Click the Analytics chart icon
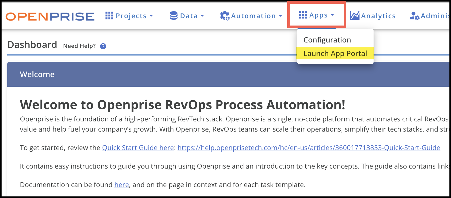Screen dimensions: 451x198 354,16
